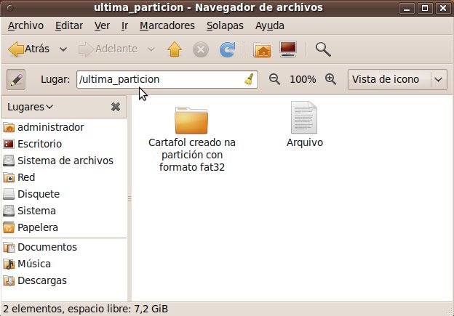Open the Ayuda menu
The width and height of the screenshot is (454, 316).
pyautogui.click(x=269, y=25)
